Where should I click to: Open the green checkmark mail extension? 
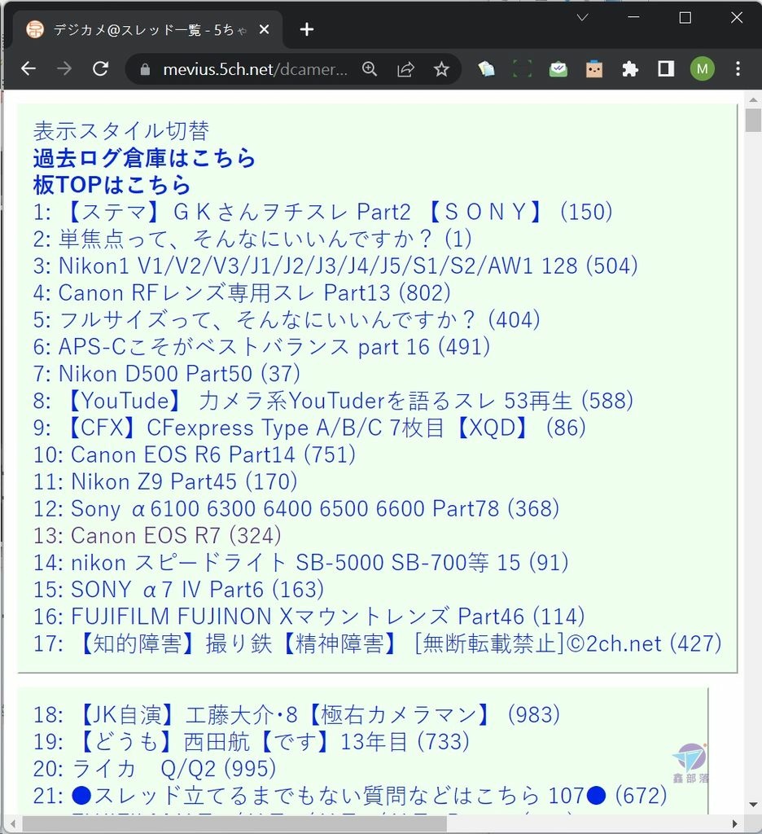(558, 68)
